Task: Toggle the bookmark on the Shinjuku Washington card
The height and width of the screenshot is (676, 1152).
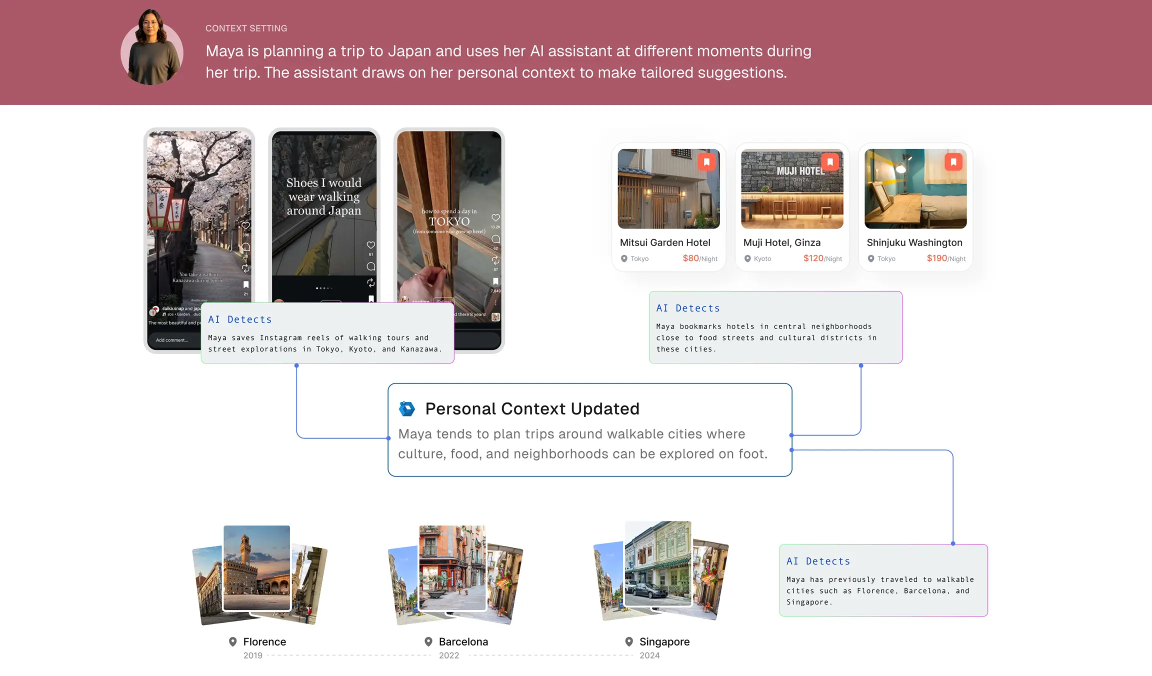Action: [953, 162]
